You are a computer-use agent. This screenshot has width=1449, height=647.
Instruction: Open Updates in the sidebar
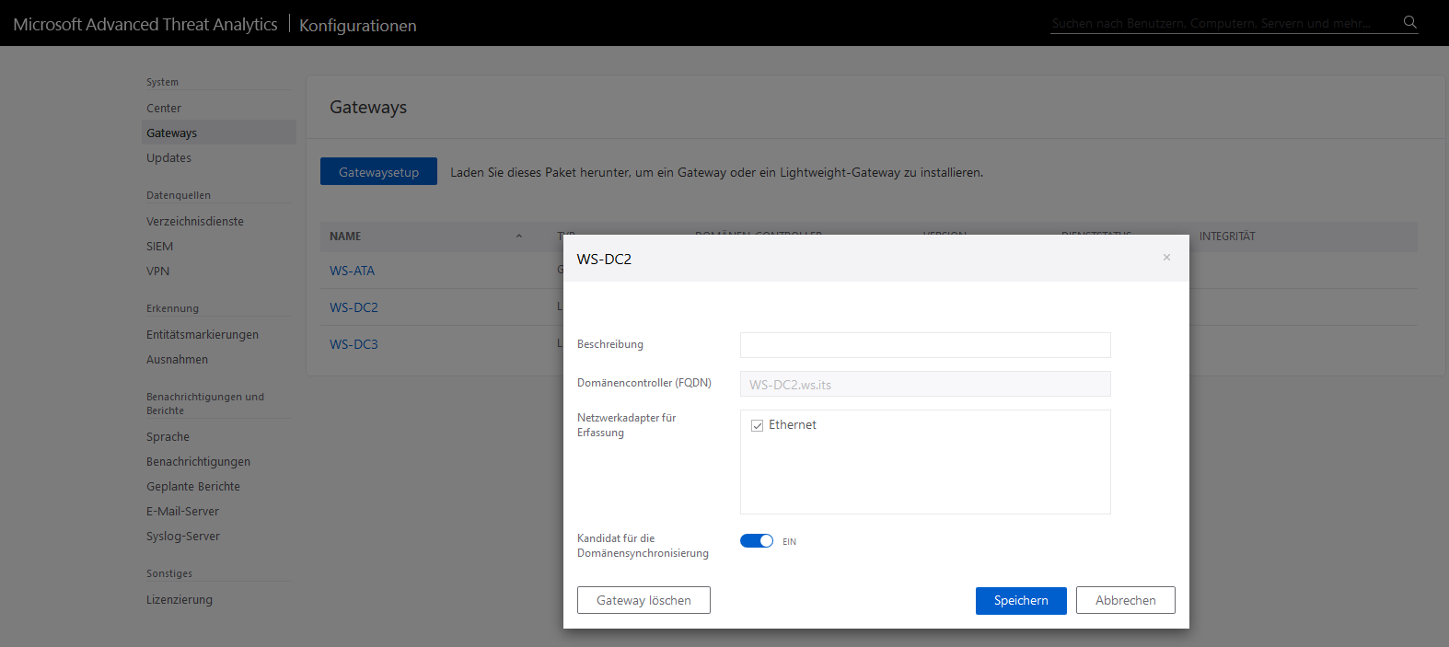point(168,157)
